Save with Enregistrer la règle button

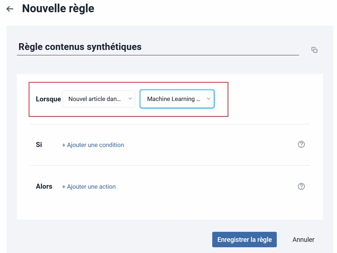245,239
